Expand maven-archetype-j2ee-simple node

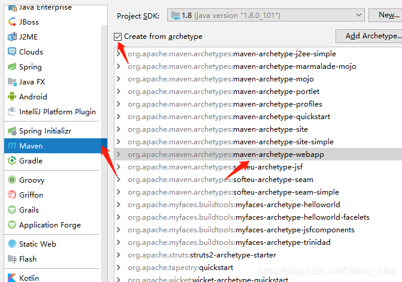(x=119, y=54)
